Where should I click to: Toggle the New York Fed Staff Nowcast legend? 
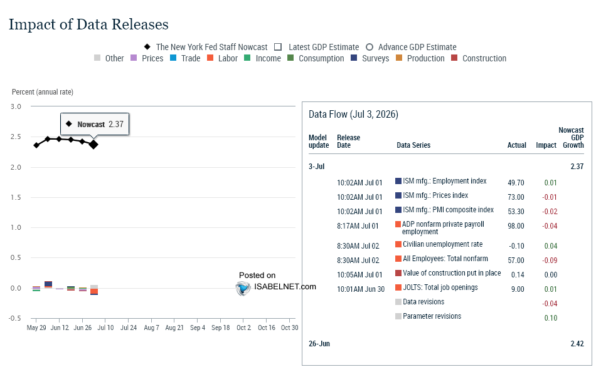[x=206, y=47]
